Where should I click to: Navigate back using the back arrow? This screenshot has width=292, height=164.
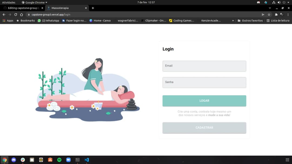tap(4, 15)
